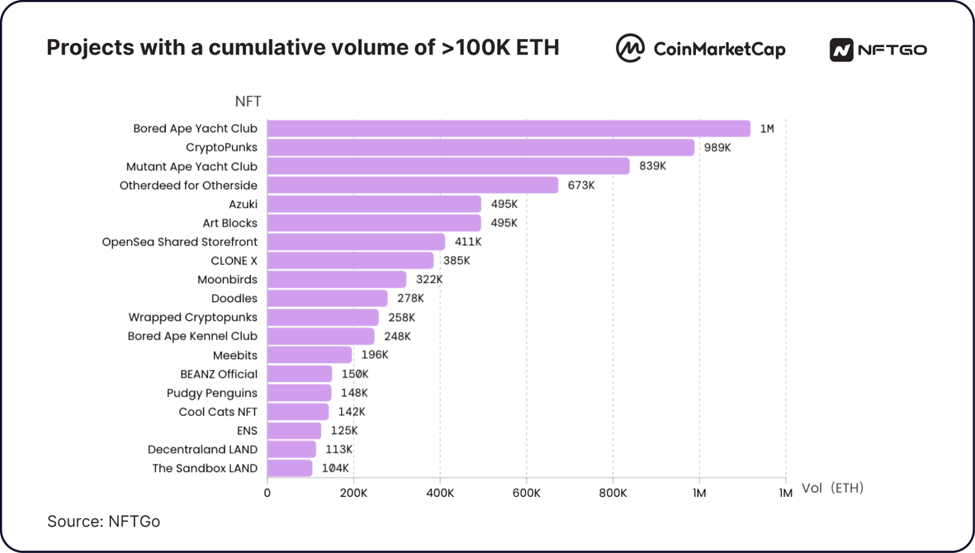Click the Otherdeed for Otherside bar
The height and width of the screenshot is (553, 975).
(x=413, y=185)
